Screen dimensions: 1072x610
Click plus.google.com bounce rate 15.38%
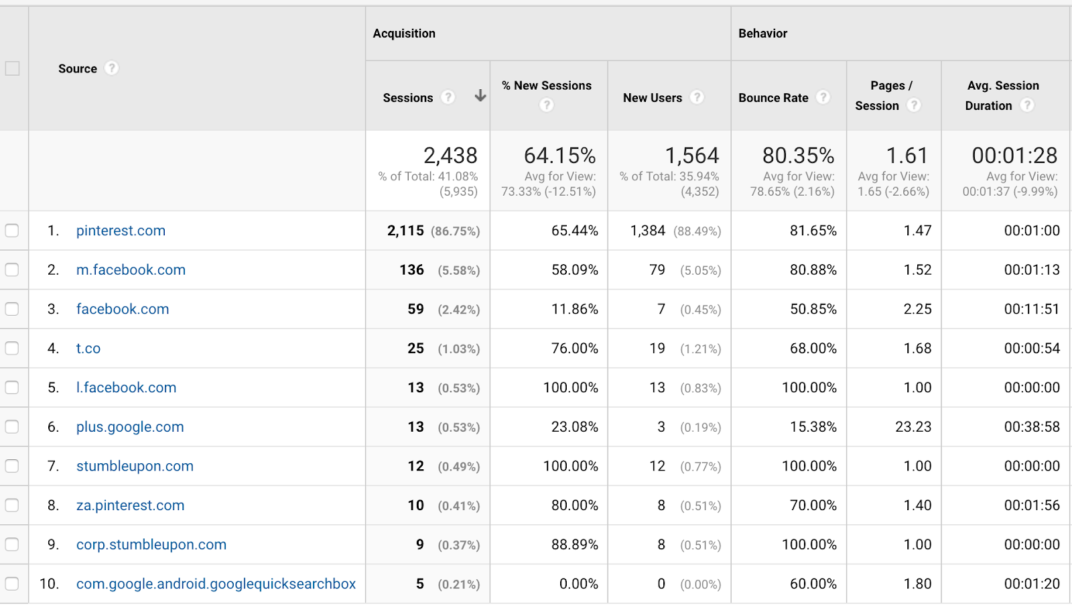[x=813, y=426]
